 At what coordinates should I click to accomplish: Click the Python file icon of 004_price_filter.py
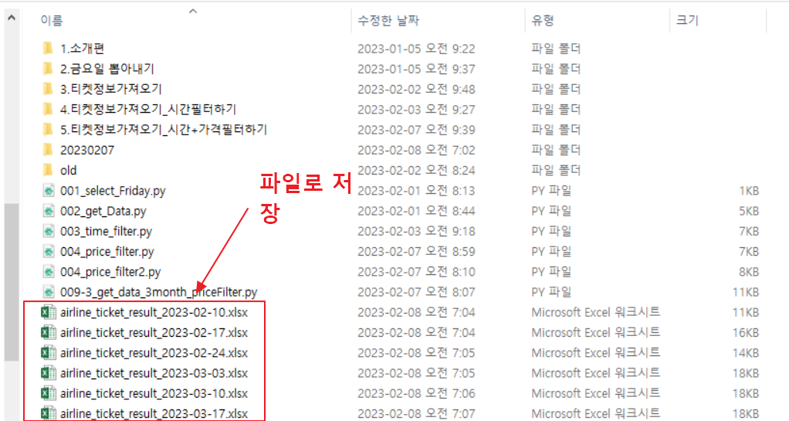(49, 252)
